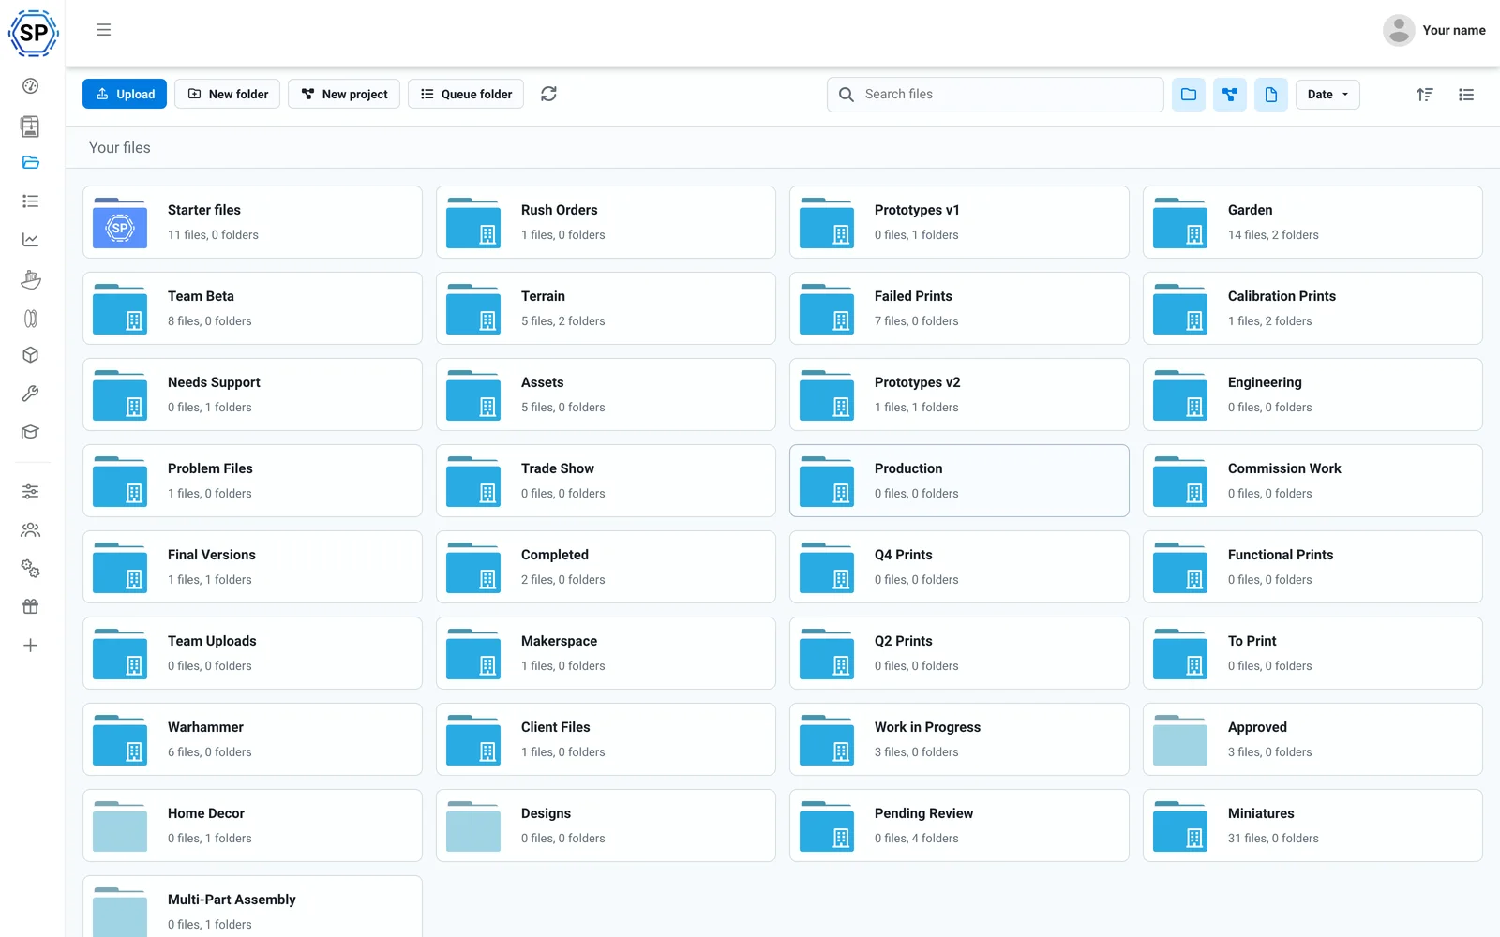Open the Prototypes v2 folder

[x=959, y=394]
